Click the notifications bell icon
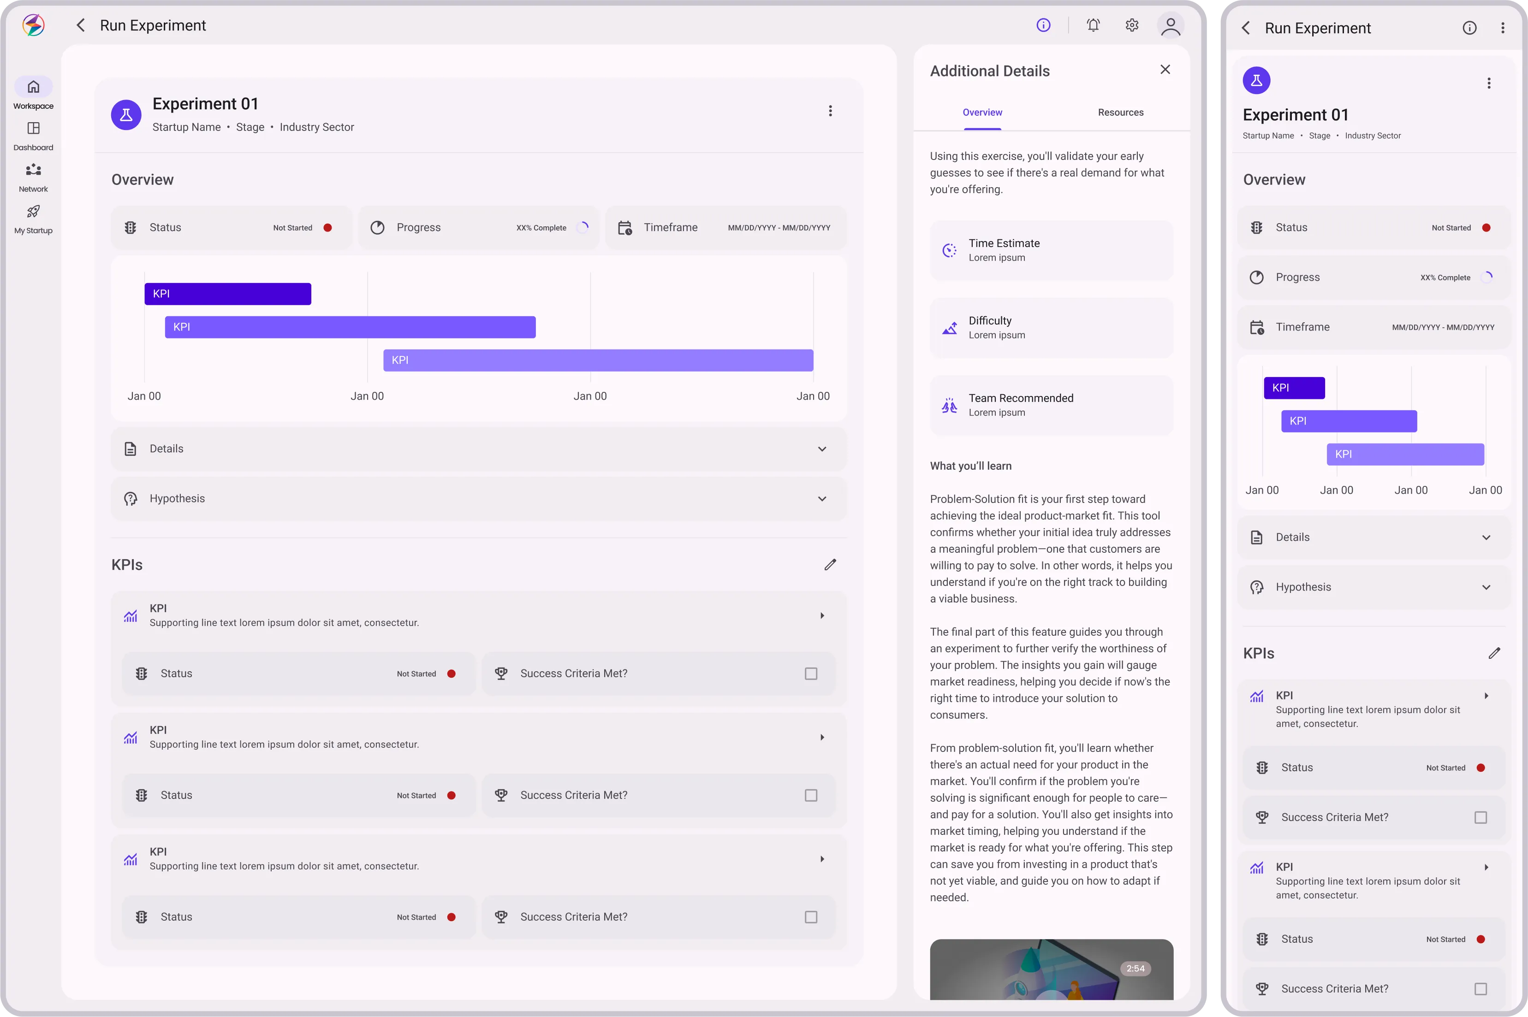The width and height of the screenshot is (1528, 1017). [1093, 25]
